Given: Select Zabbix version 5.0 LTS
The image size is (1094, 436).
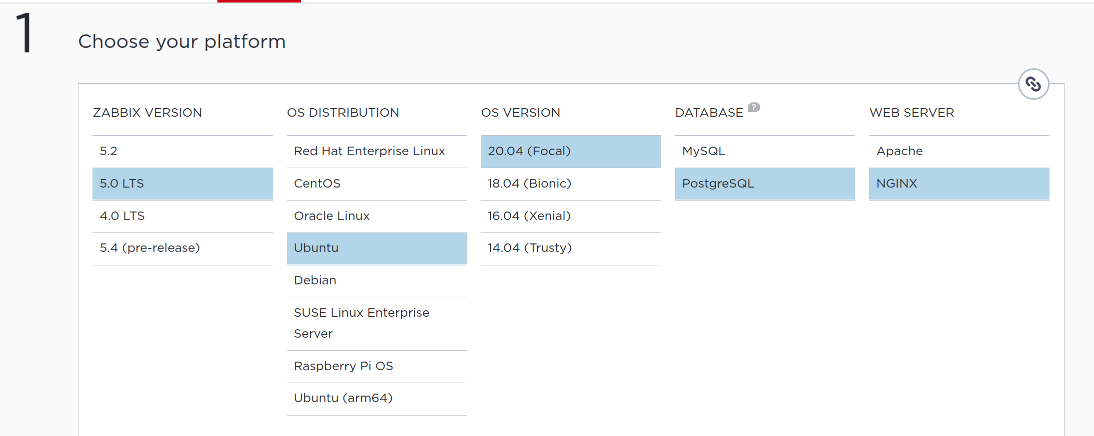Looking at the screenshot, I should click(182, 184).
